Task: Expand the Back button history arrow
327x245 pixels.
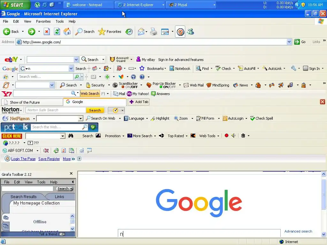Action: 23,32
